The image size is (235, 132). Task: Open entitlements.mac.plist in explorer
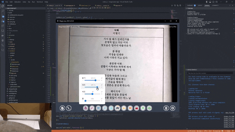pyautogui.click(x=16, y=15)
